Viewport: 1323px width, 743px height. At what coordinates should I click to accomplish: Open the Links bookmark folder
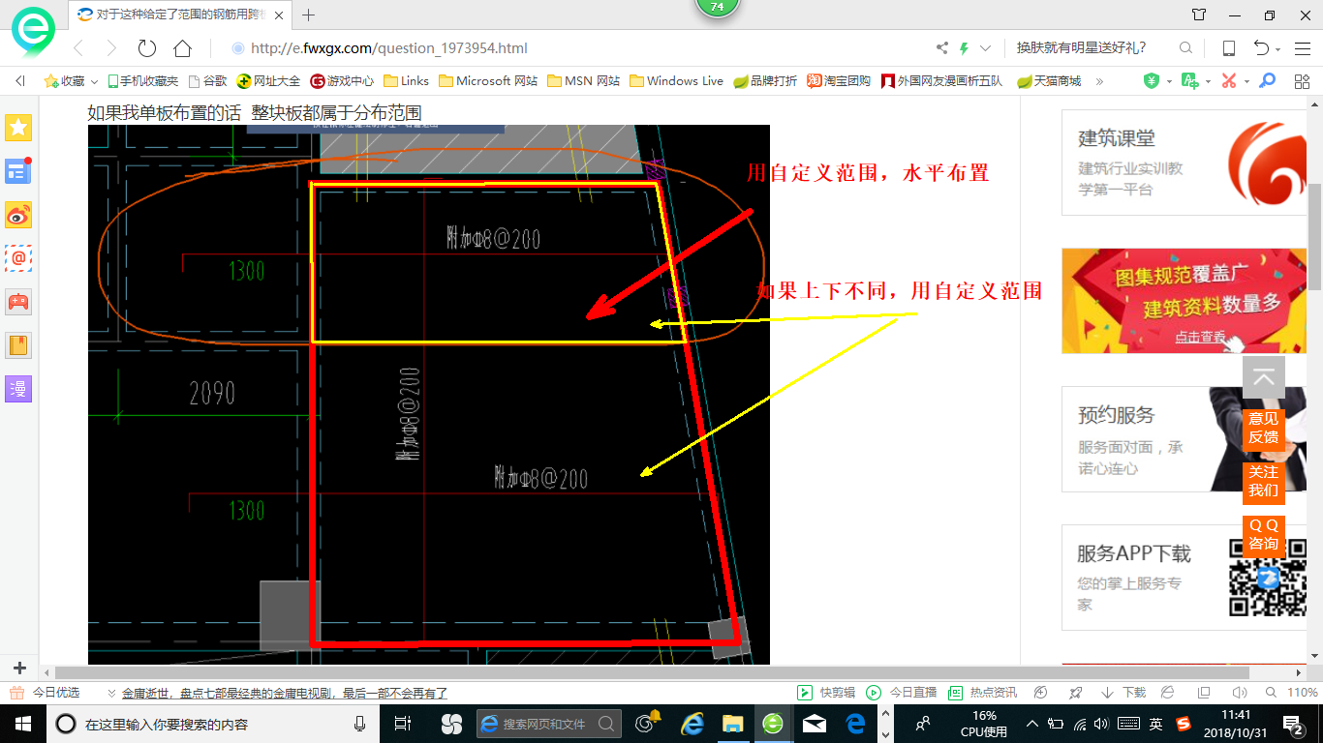coord(407,81)
